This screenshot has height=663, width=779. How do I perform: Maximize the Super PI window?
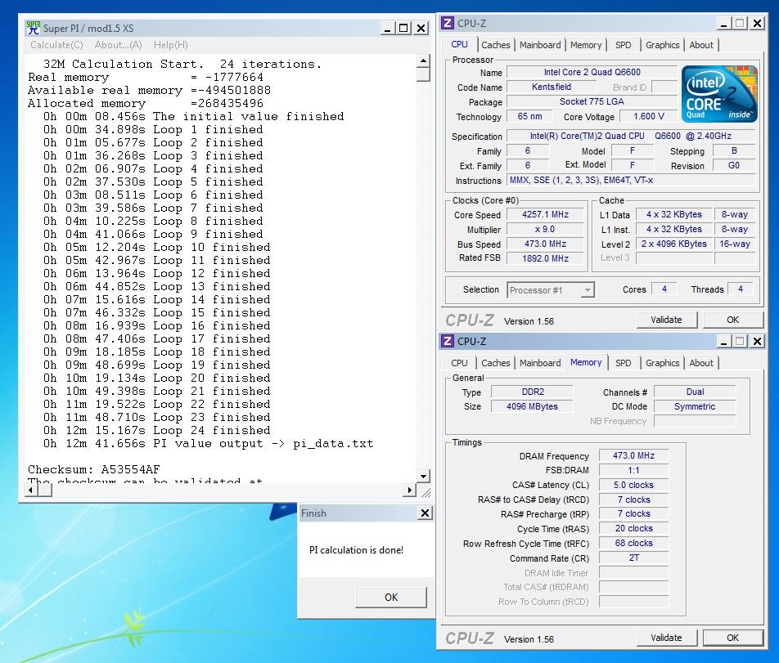(x=404, y=28)
